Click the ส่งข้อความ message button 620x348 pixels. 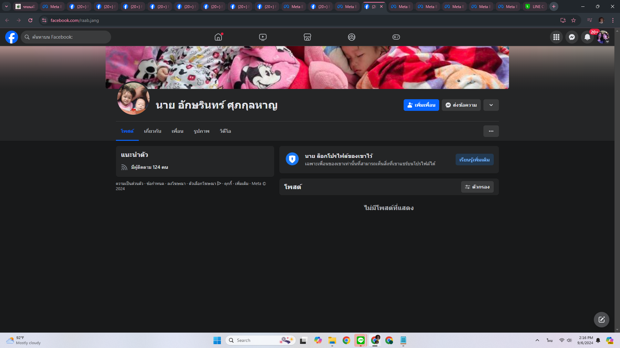pos(461,105)
